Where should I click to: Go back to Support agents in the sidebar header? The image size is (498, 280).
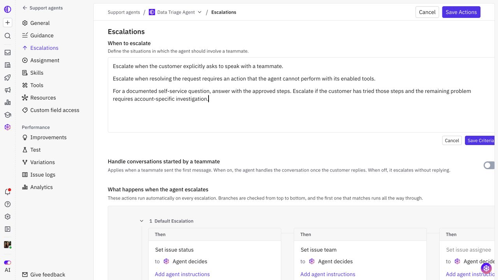[x=42, y=8]
